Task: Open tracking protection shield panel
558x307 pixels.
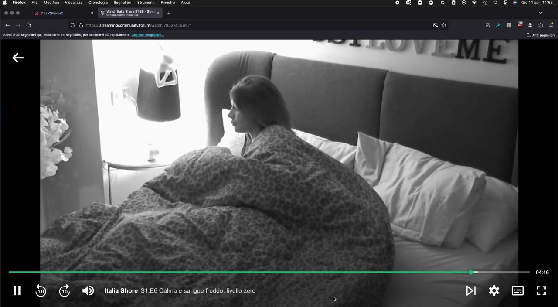Action: (x=73, y=25)
